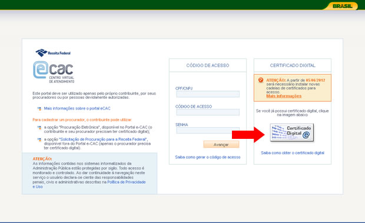Focus the CPF/CNPJ input field
365x223 pixels.
208,94
